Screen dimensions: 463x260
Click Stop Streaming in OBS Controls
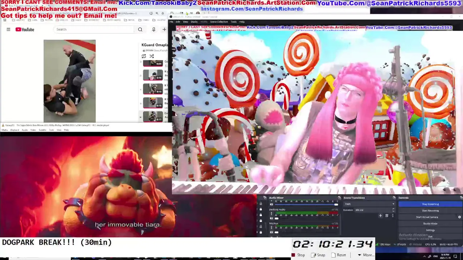[430, 204]
